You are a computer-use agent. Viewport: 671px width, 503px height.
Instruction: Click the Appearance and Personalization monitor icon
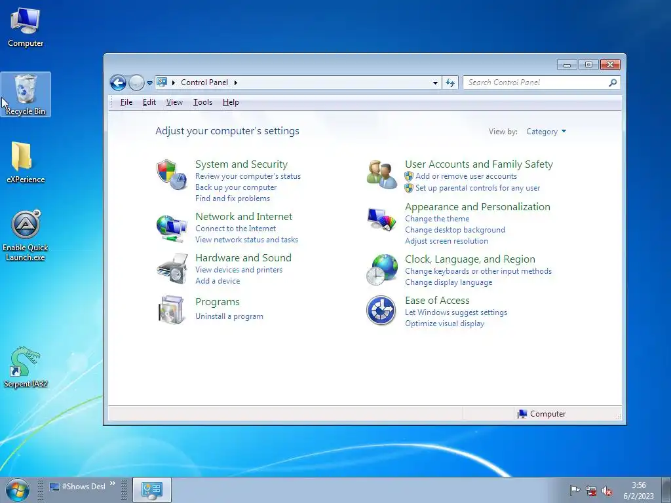pos(381,219)
